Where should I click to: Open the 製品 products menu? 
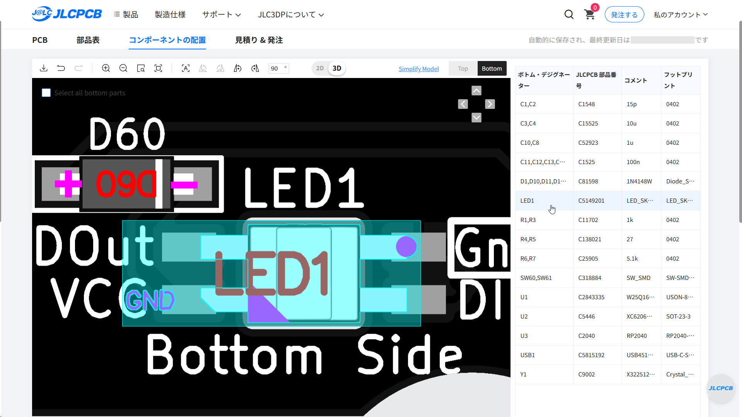point(126,15)
